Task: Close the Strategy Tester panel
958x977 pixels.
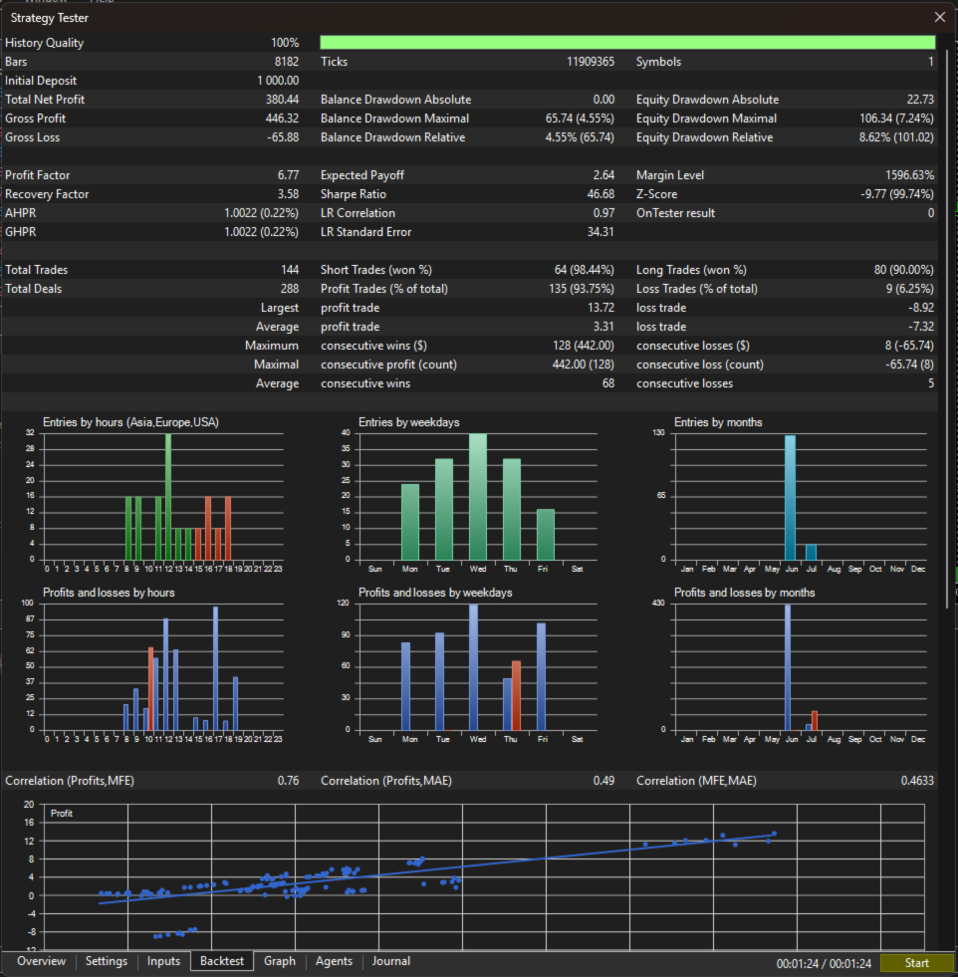Action: 940,18
